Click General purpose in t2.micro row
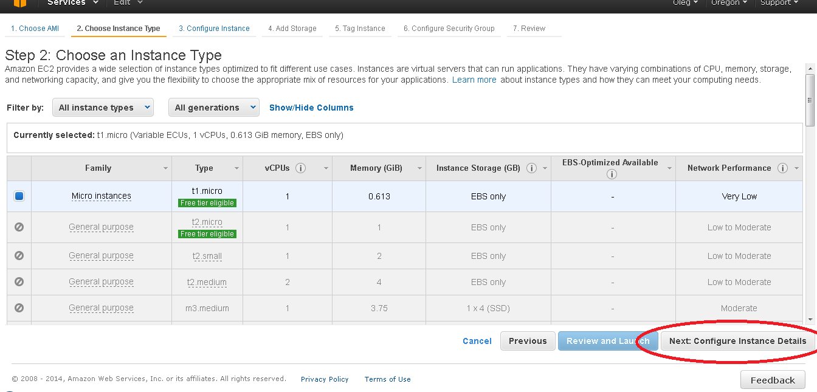 (102, 227)
